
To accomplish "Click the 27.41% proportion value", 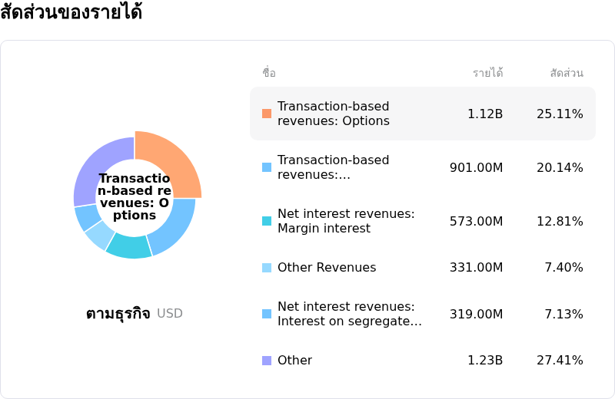I will click(560, 360).
